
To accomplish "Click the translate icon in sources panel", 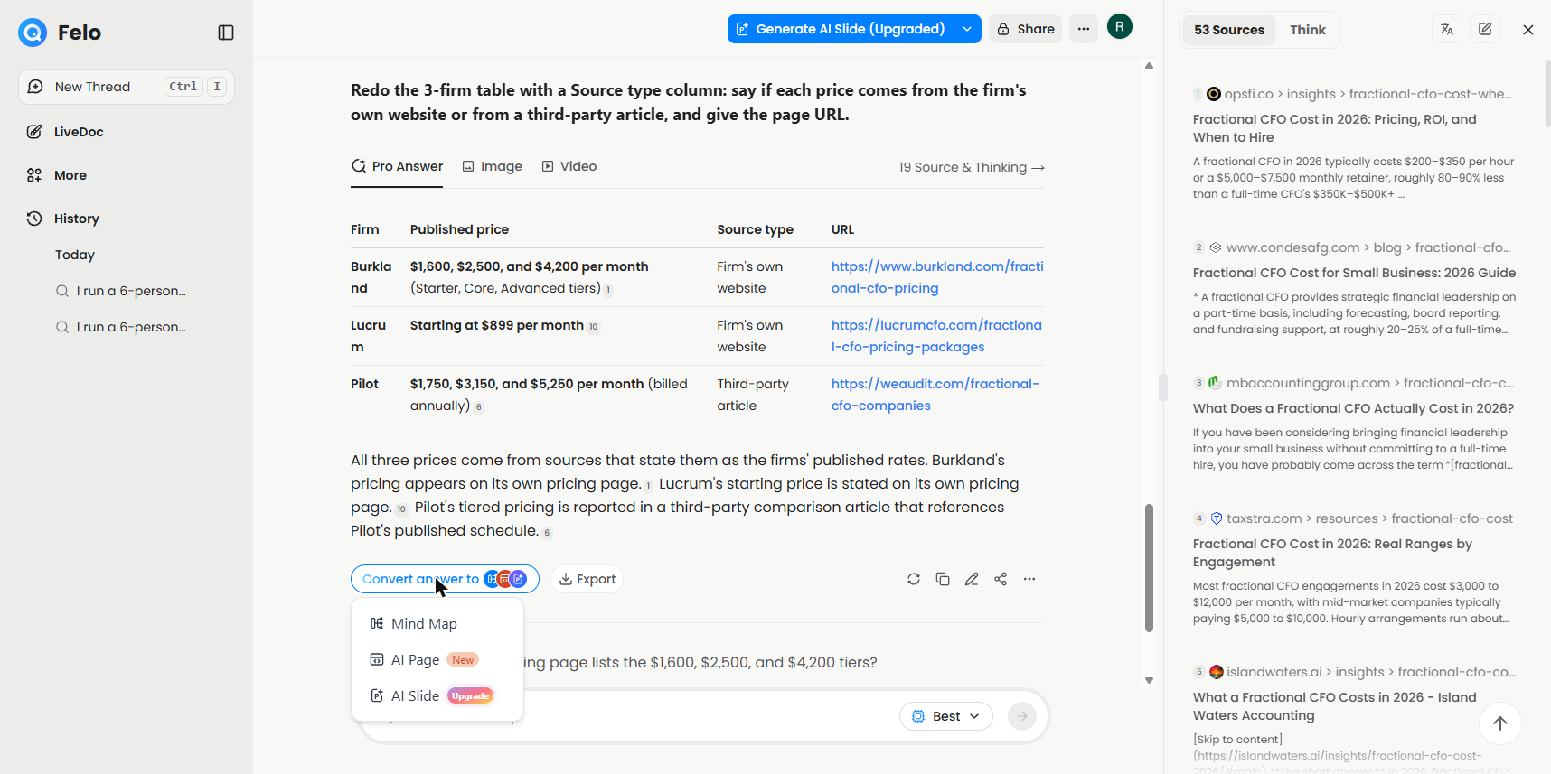I will [1447, 29].
